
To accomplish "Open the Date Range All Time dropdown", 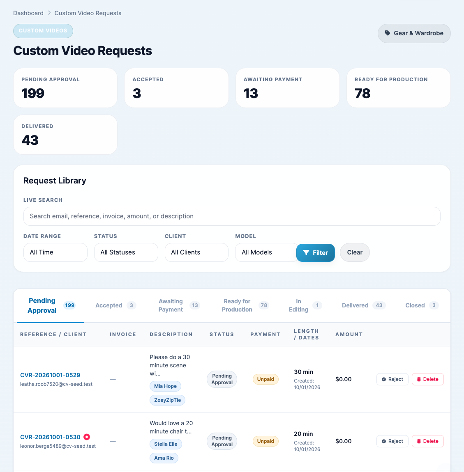I will click(55, 252).
